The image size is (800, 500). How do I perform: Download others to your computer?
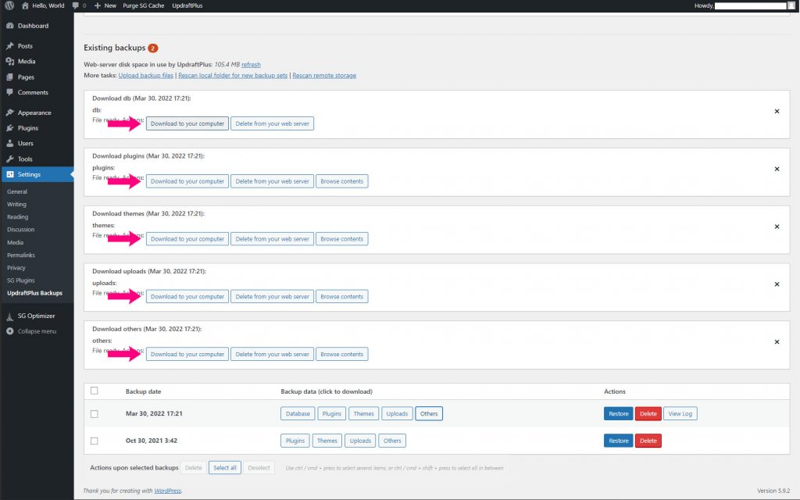(x=187, y=354)
